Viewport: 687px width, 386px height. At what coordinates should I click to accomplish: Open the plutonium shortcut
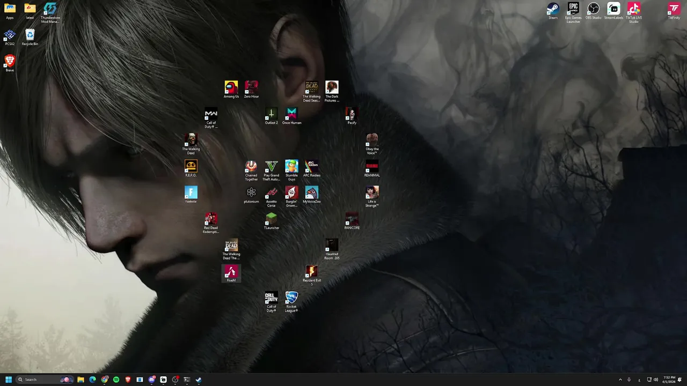click(251, 195)
